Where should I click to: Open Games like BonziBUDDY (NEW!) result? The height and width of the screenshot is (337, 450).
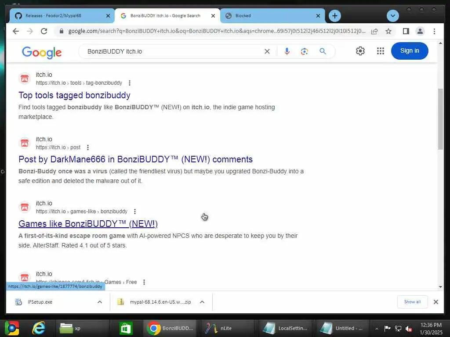[88, 224]
